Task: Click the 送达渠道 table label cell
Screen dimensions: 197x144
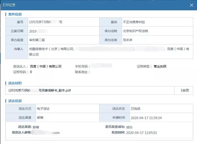Action: pos(21,117)
